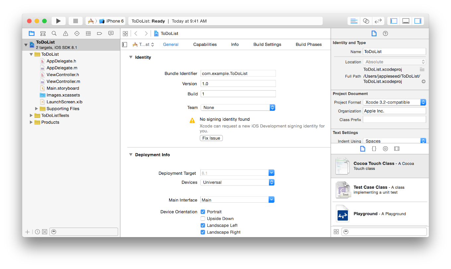Open the Team dropdown menu

pos(238,107)
